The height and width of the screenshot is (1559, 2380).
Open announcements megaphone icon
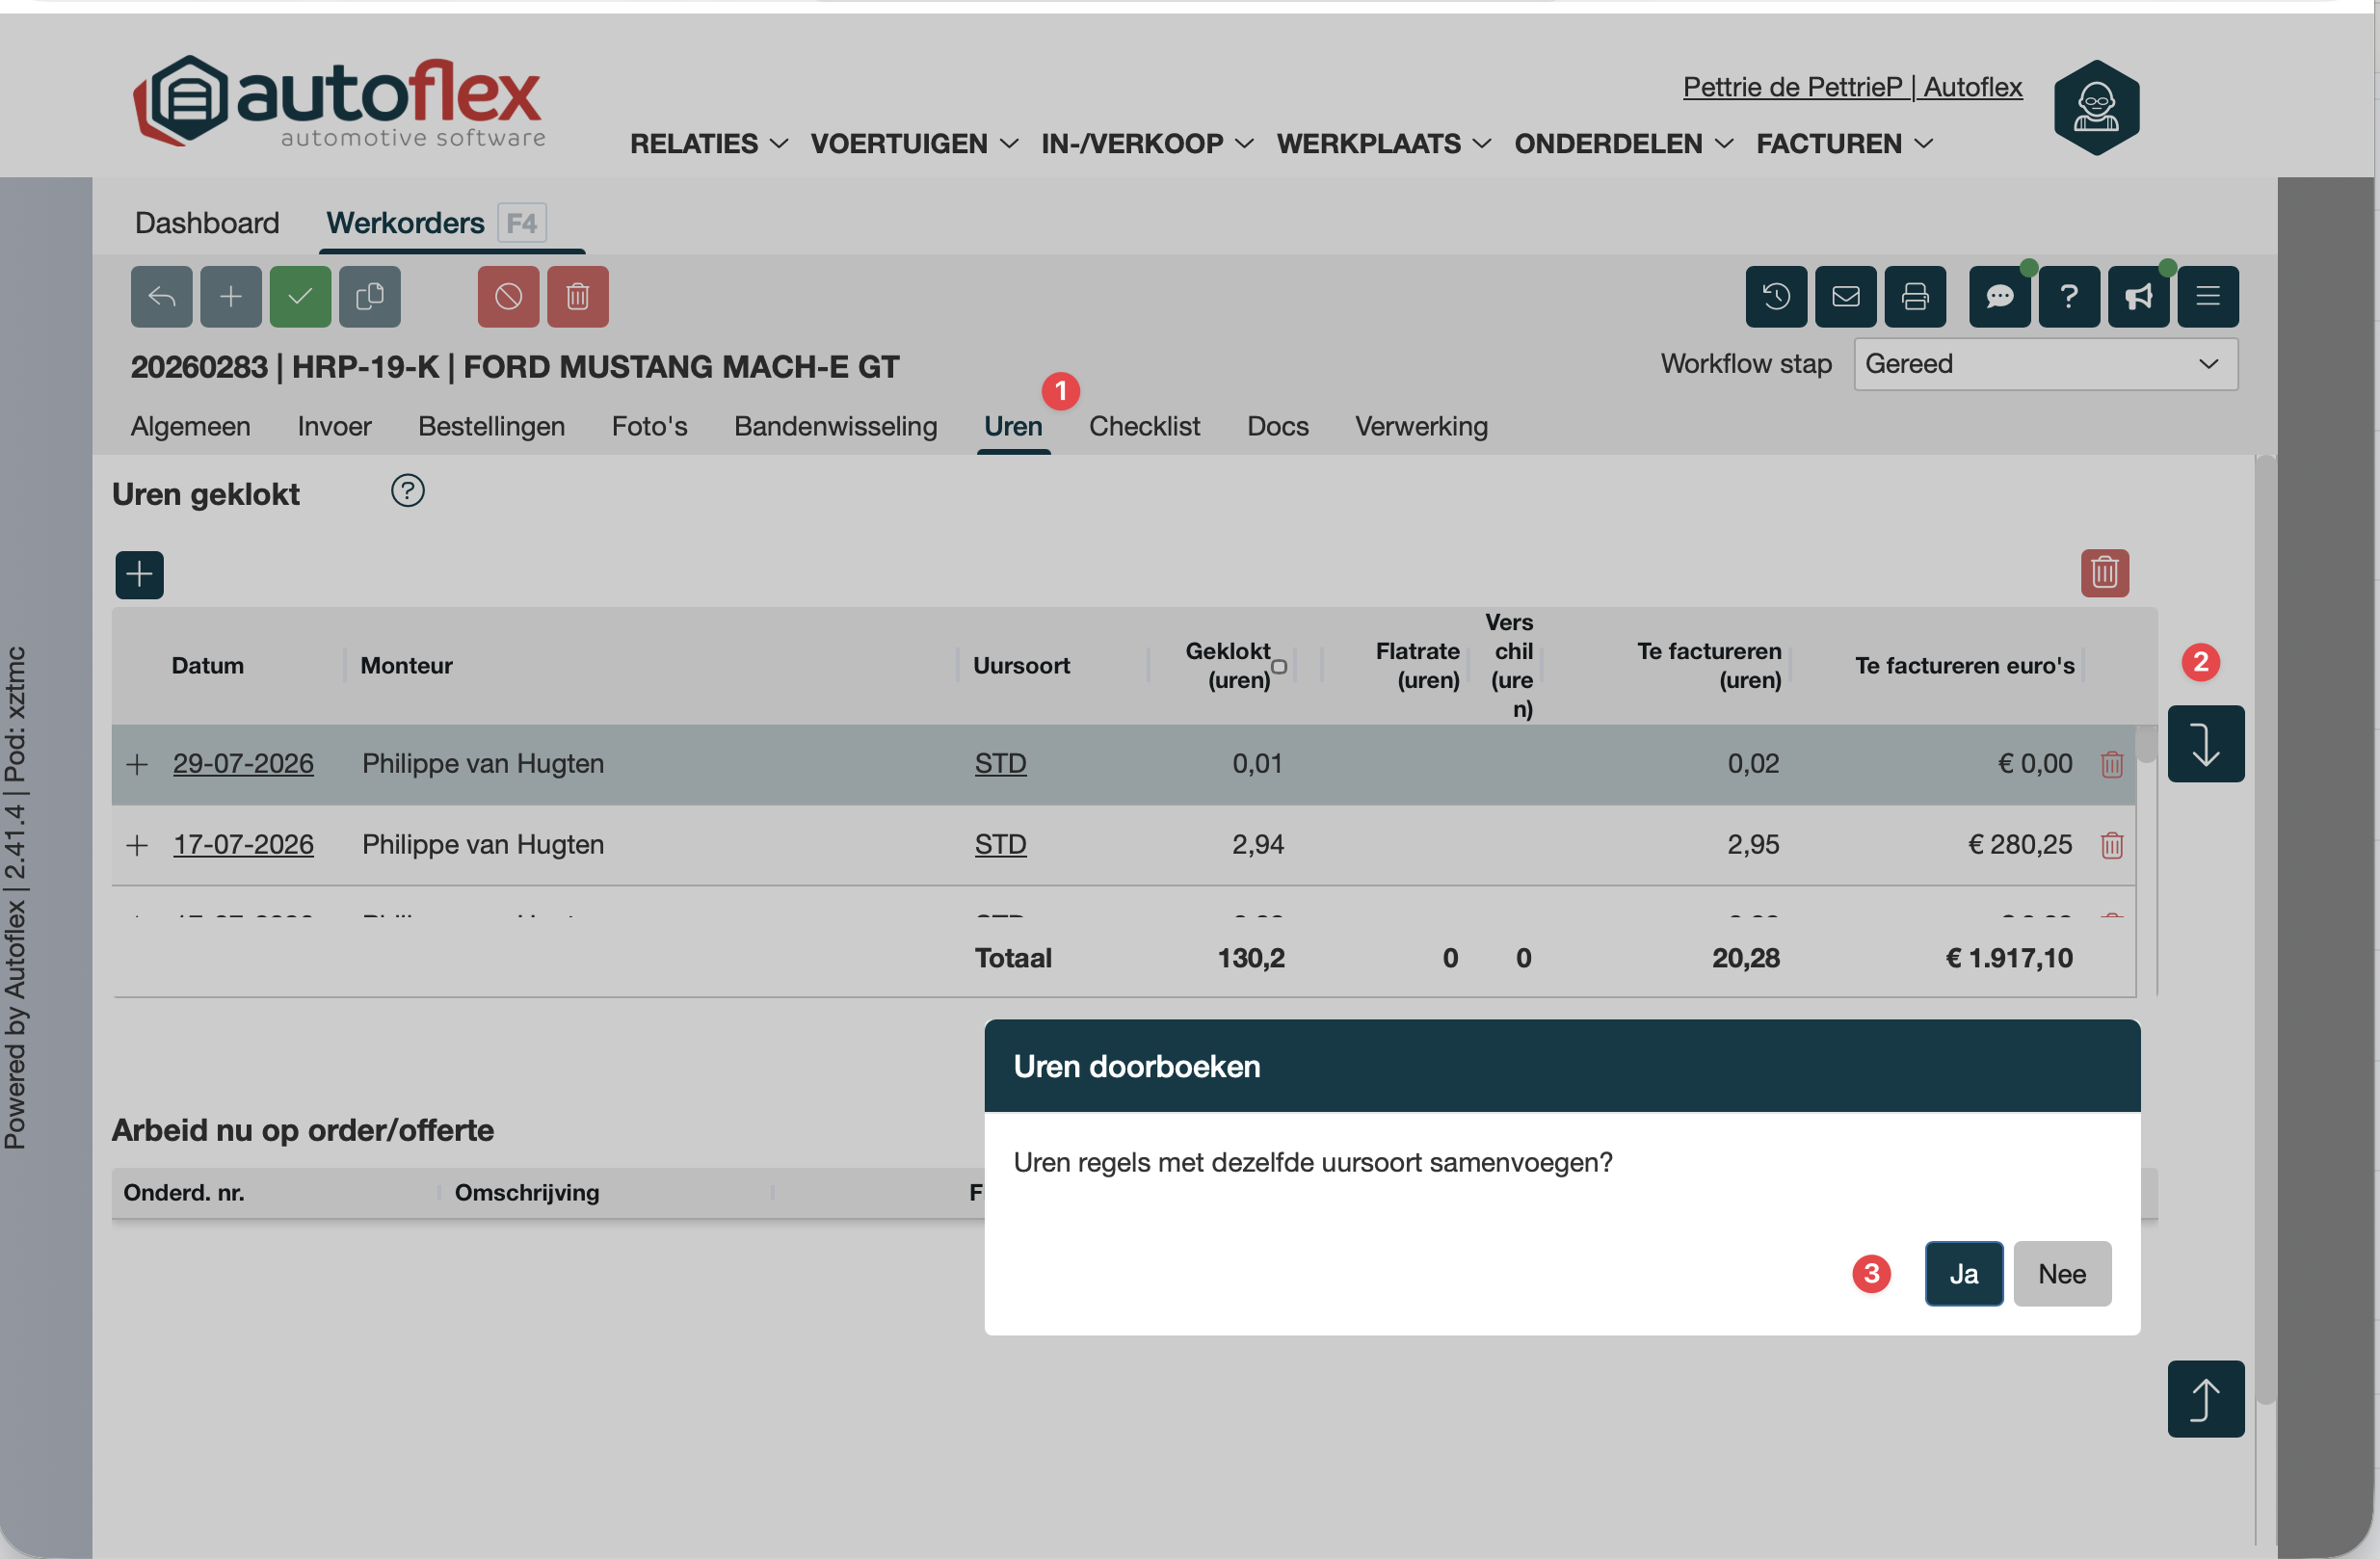click(x=2139, y=296)
